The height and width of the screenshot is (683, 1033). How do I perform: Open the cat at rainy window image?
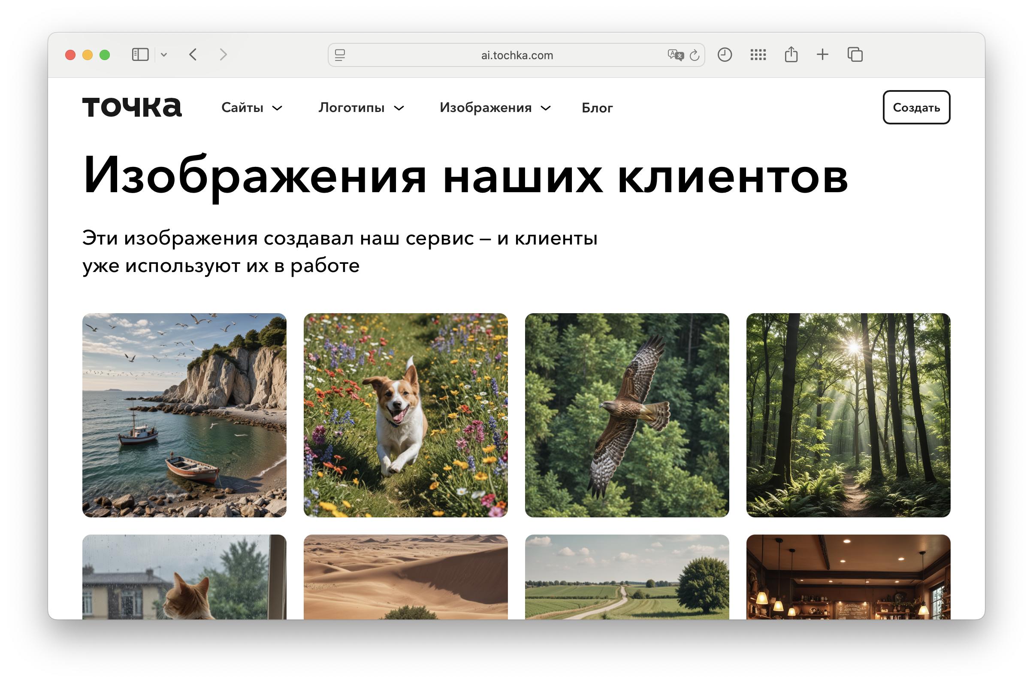pyautogui.click(x=184, y=577)
